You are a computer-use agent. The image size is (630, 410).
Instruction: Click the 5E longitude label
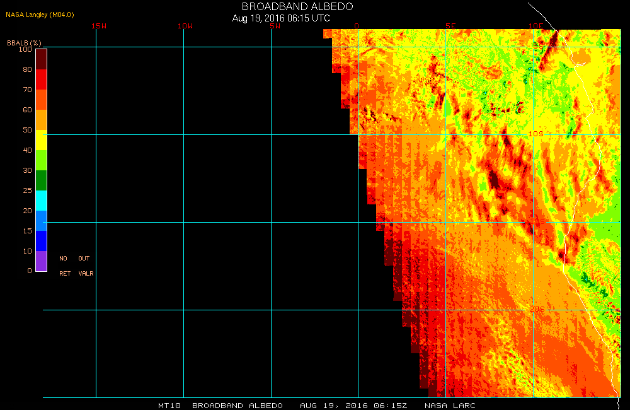pyautogui.click(x=450, y=26)
